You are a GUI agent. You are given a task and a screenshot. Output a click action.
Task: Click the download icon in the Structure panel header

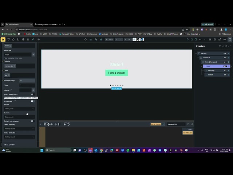(223, 46)
